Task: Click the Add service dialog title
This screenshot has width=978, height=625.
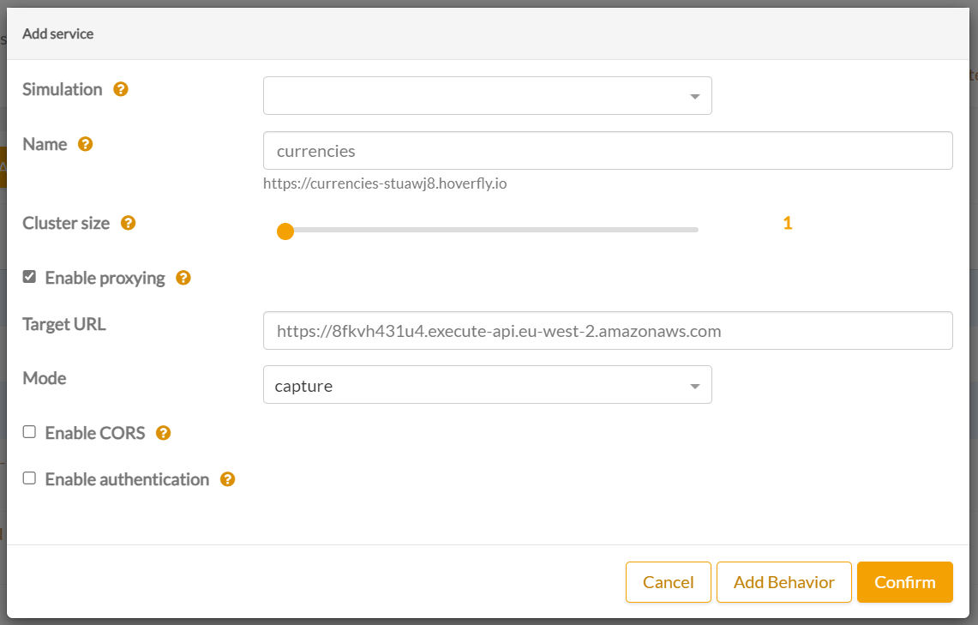Action: pyautogui.click(x=58, y=34)
